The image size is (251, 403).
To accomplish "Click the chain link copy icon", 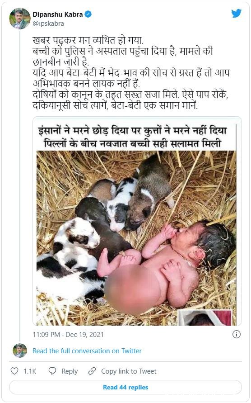I will 92,371.
